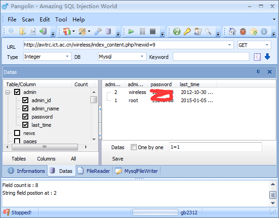Click the blue info circle toolbar icon
Screen dimensions: 279x218
click(264, 31)
